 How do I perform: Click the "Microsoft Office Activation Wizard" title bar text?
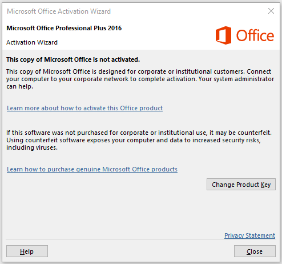tap(59, 11)
